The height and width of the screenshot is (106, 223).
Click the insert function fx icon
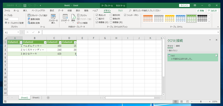pos(39,32)
